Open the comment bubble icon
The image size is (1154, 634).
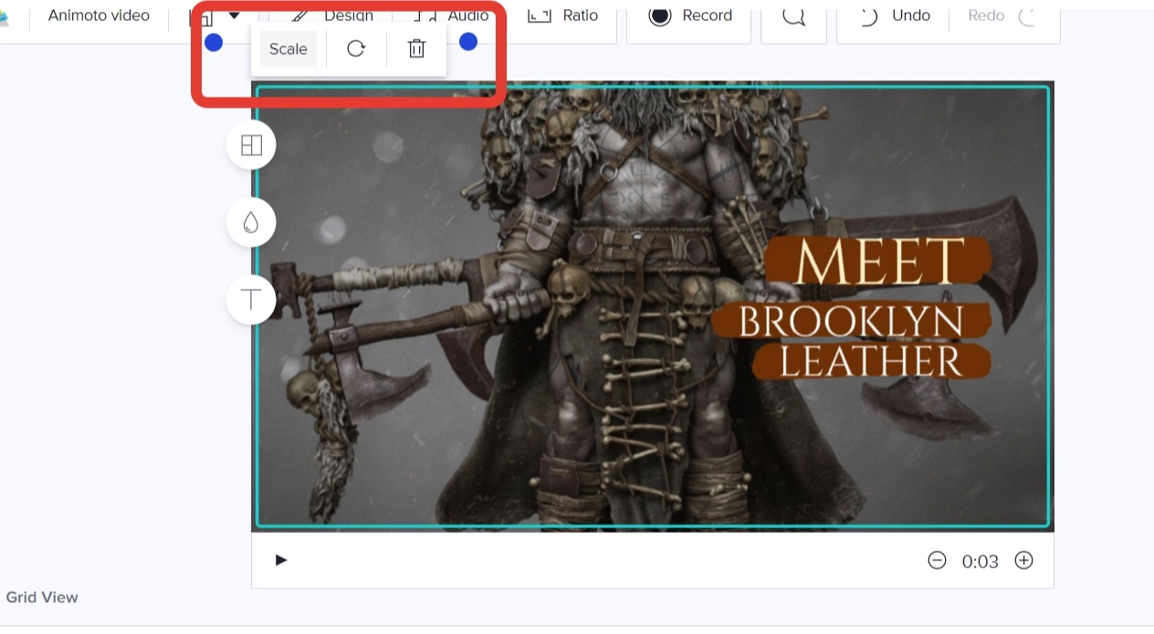coord(793,16)
